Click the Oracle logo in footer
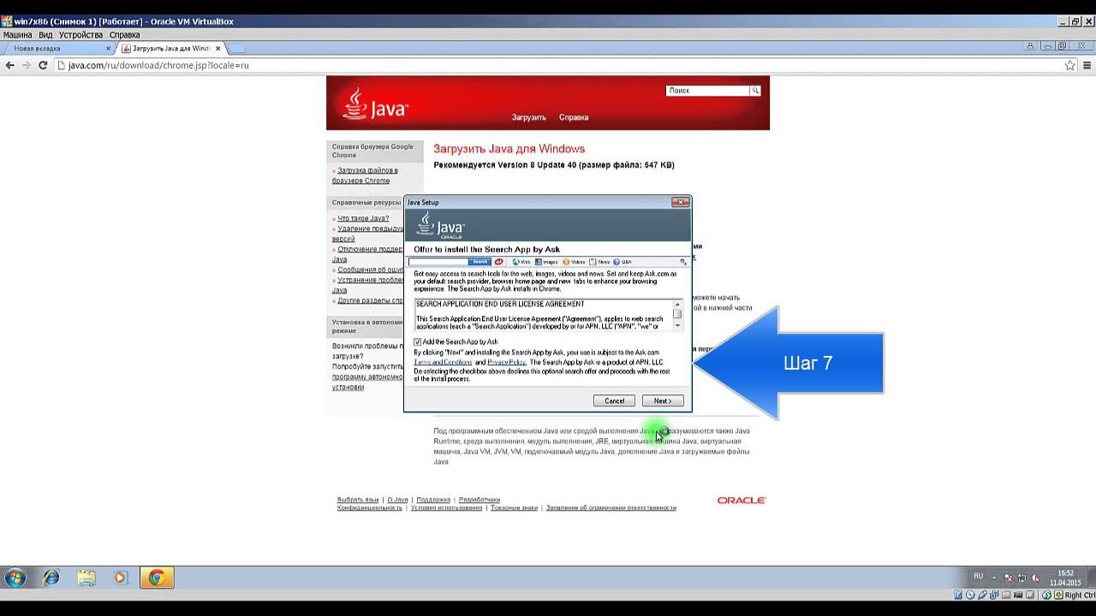Image resolution: width=1096 pixels, height=616 pixels. tap(742, 500)
